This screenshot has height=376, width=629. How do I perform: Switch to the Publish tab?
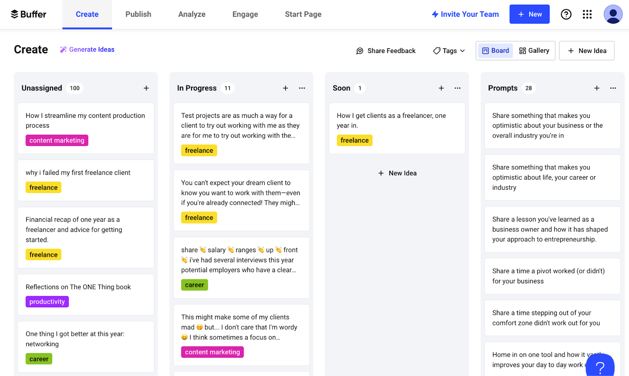pos(138,15)
